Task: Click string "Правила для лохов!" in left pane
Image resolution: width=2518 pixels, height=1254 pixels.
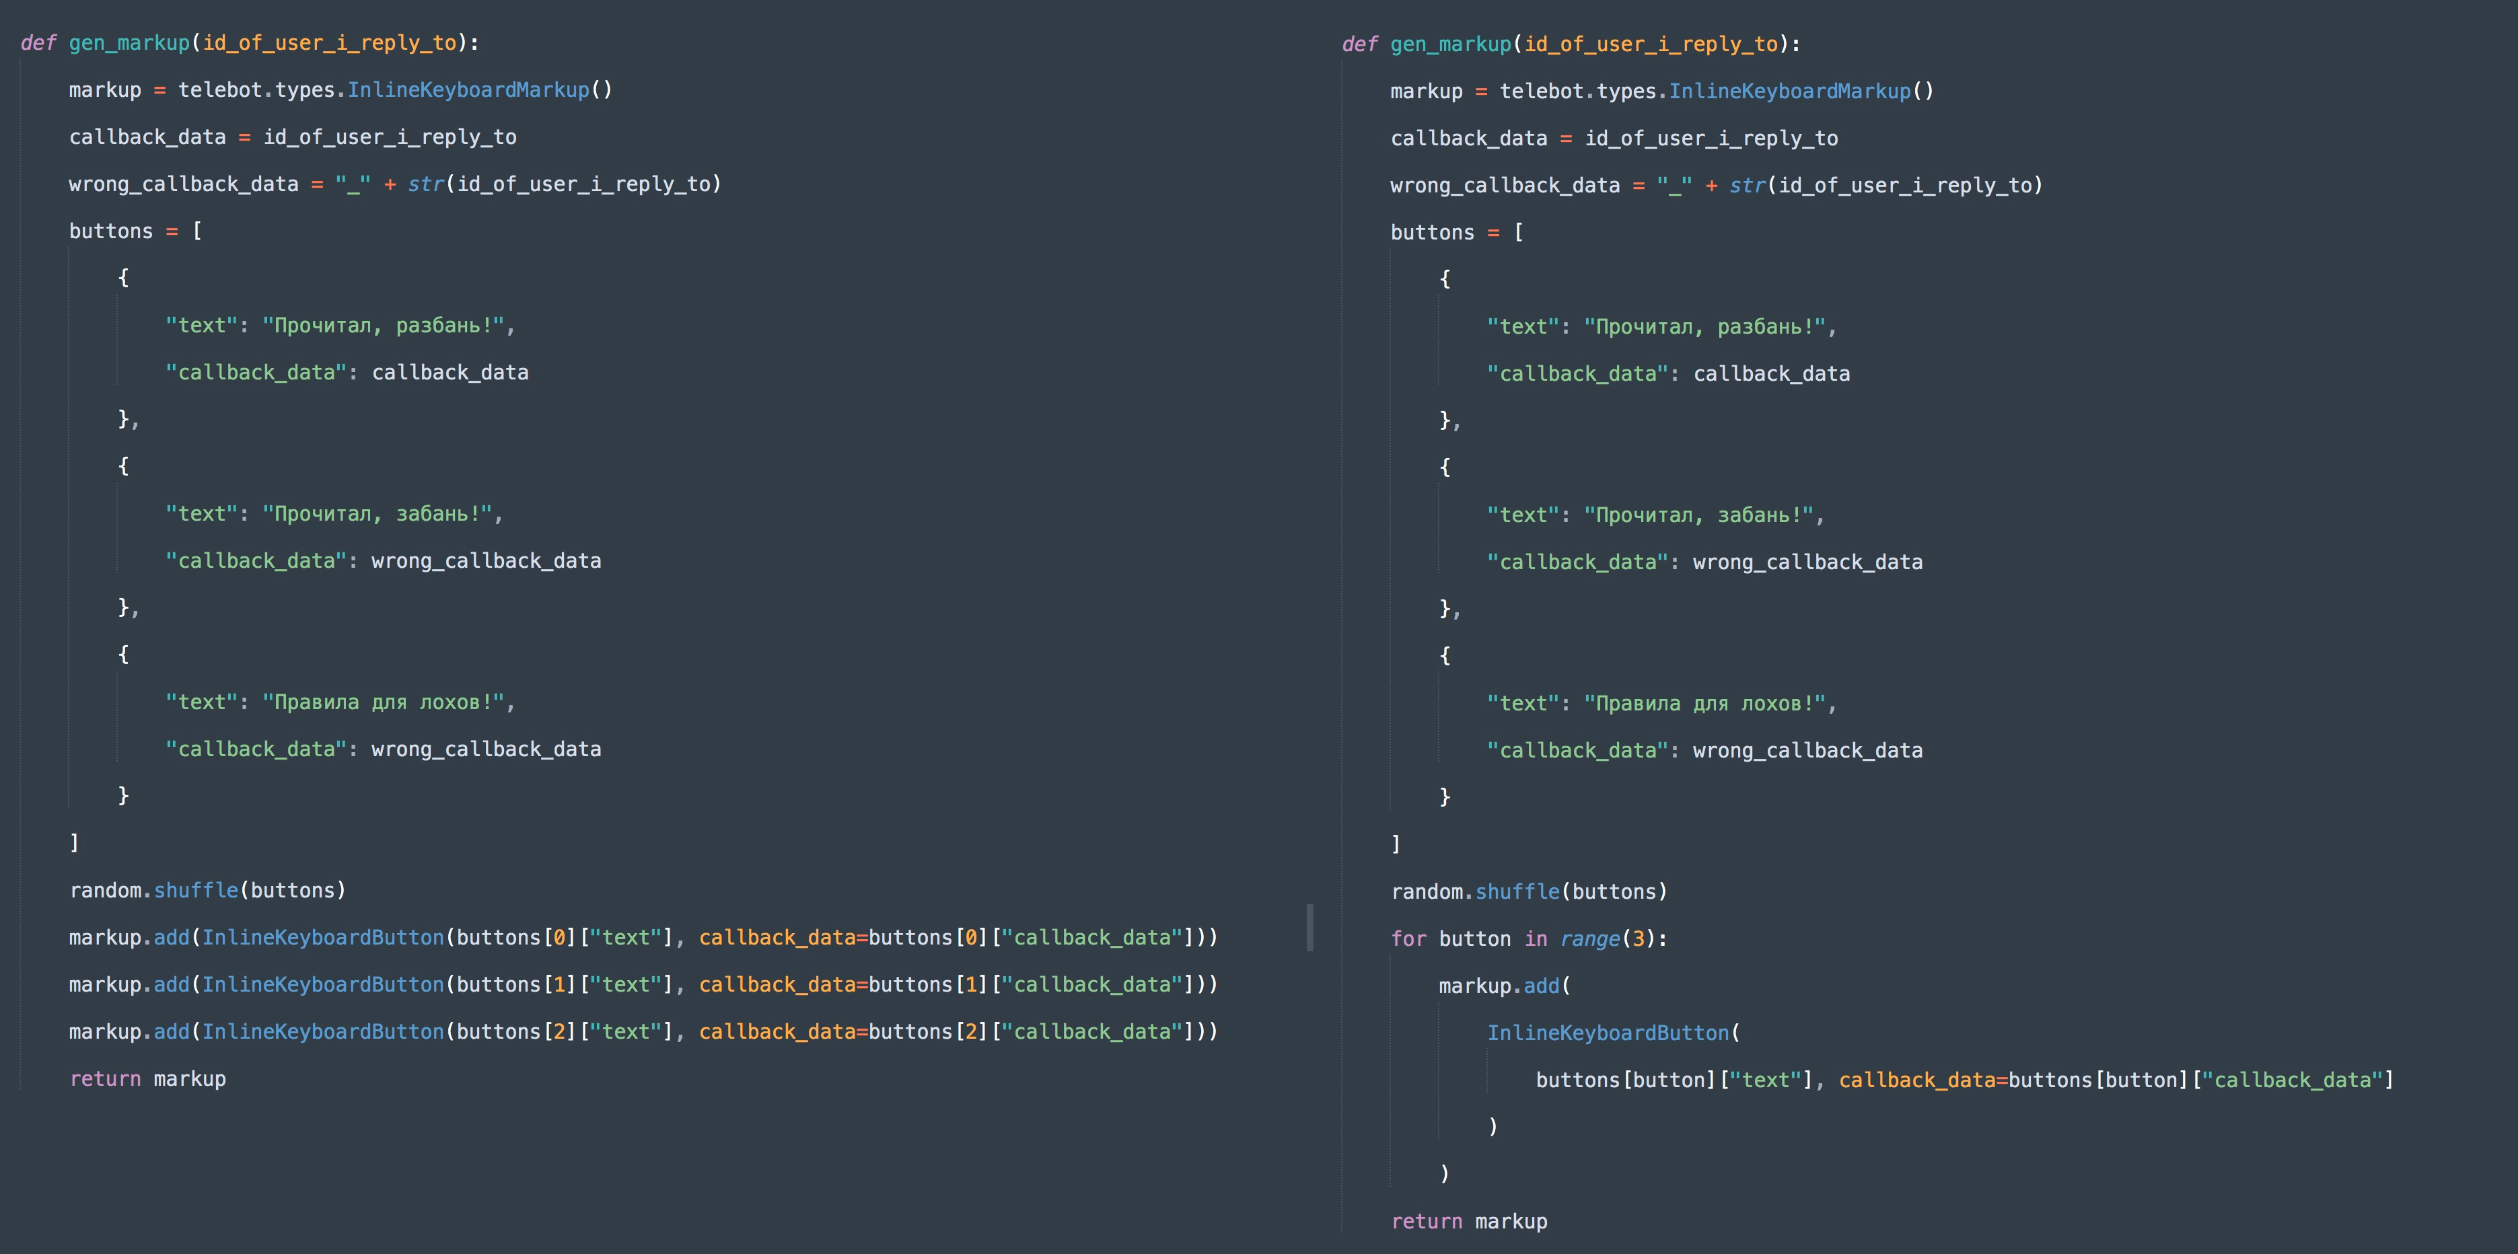Action: pos(383,703)
